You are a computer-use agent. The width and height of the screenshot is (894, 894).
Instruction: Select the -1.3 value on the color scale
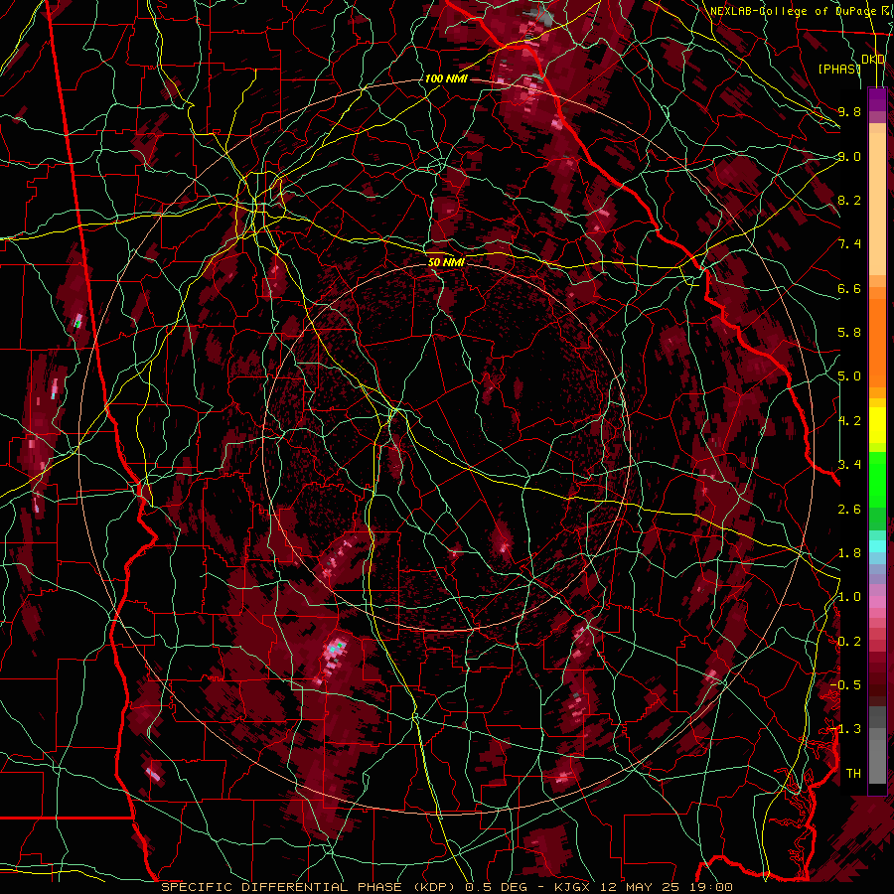point(845,729)
